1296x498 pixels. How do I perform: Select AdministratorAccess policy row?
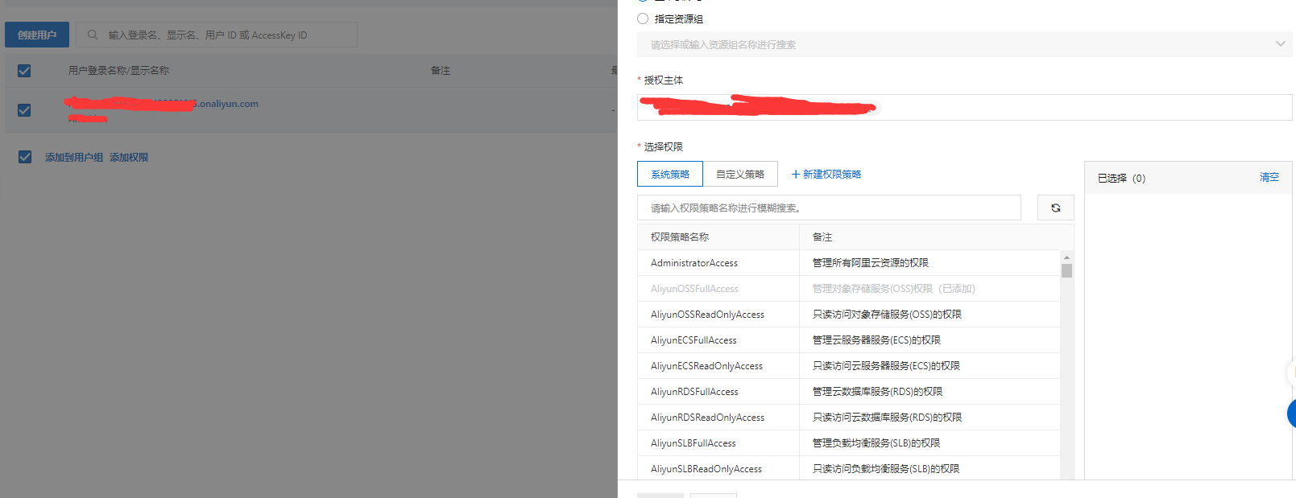point(849,263)
